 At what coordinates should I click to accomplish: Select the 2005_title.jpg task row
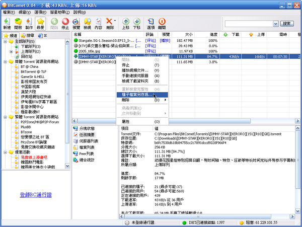pyautogui.click(x=186, y=51)
